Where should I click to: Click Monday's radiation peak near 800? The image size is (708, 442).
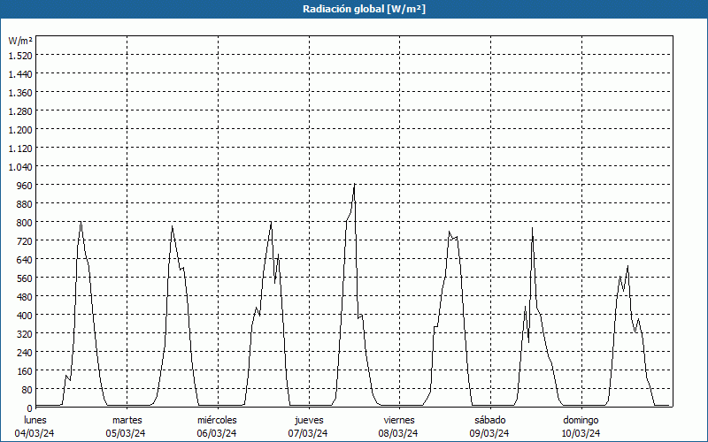pos(81,222)
